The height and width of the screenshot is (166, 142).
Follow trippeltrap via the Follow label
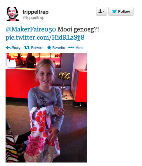[124, 11]
